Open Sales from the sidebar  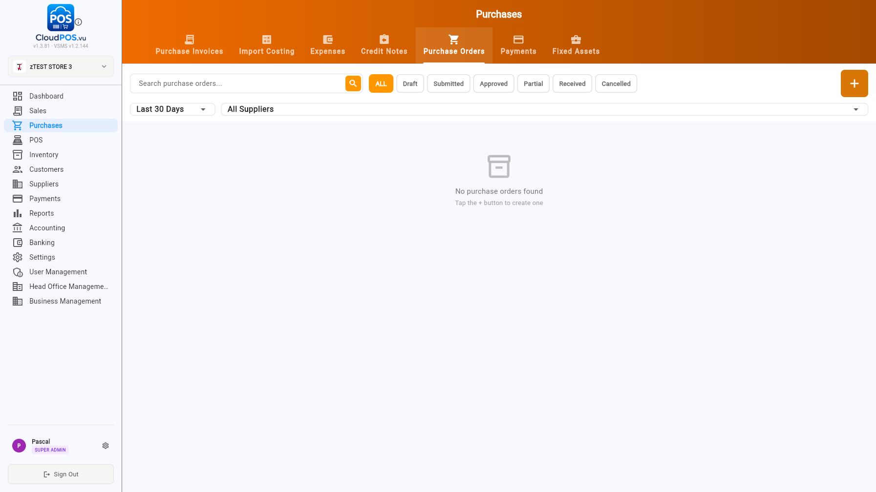click(x=61, y=111)
